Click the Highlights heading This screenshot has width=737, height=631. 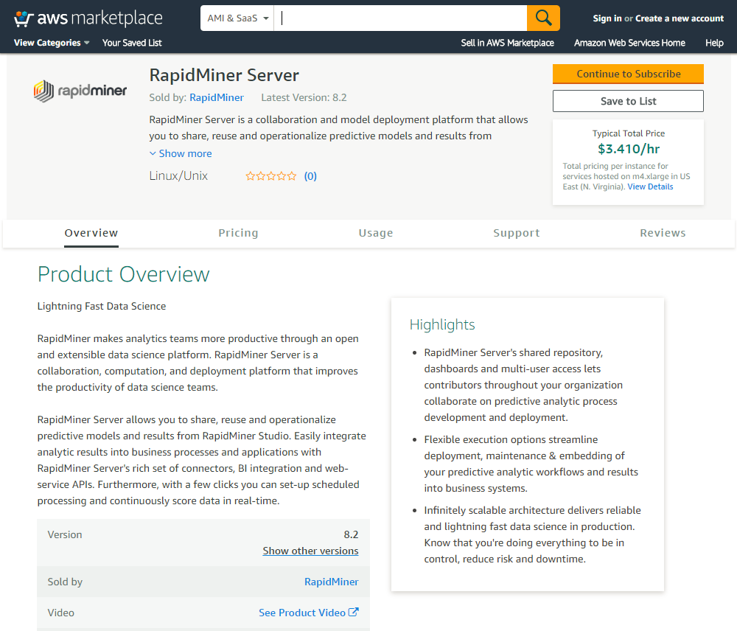click(442, 324)
